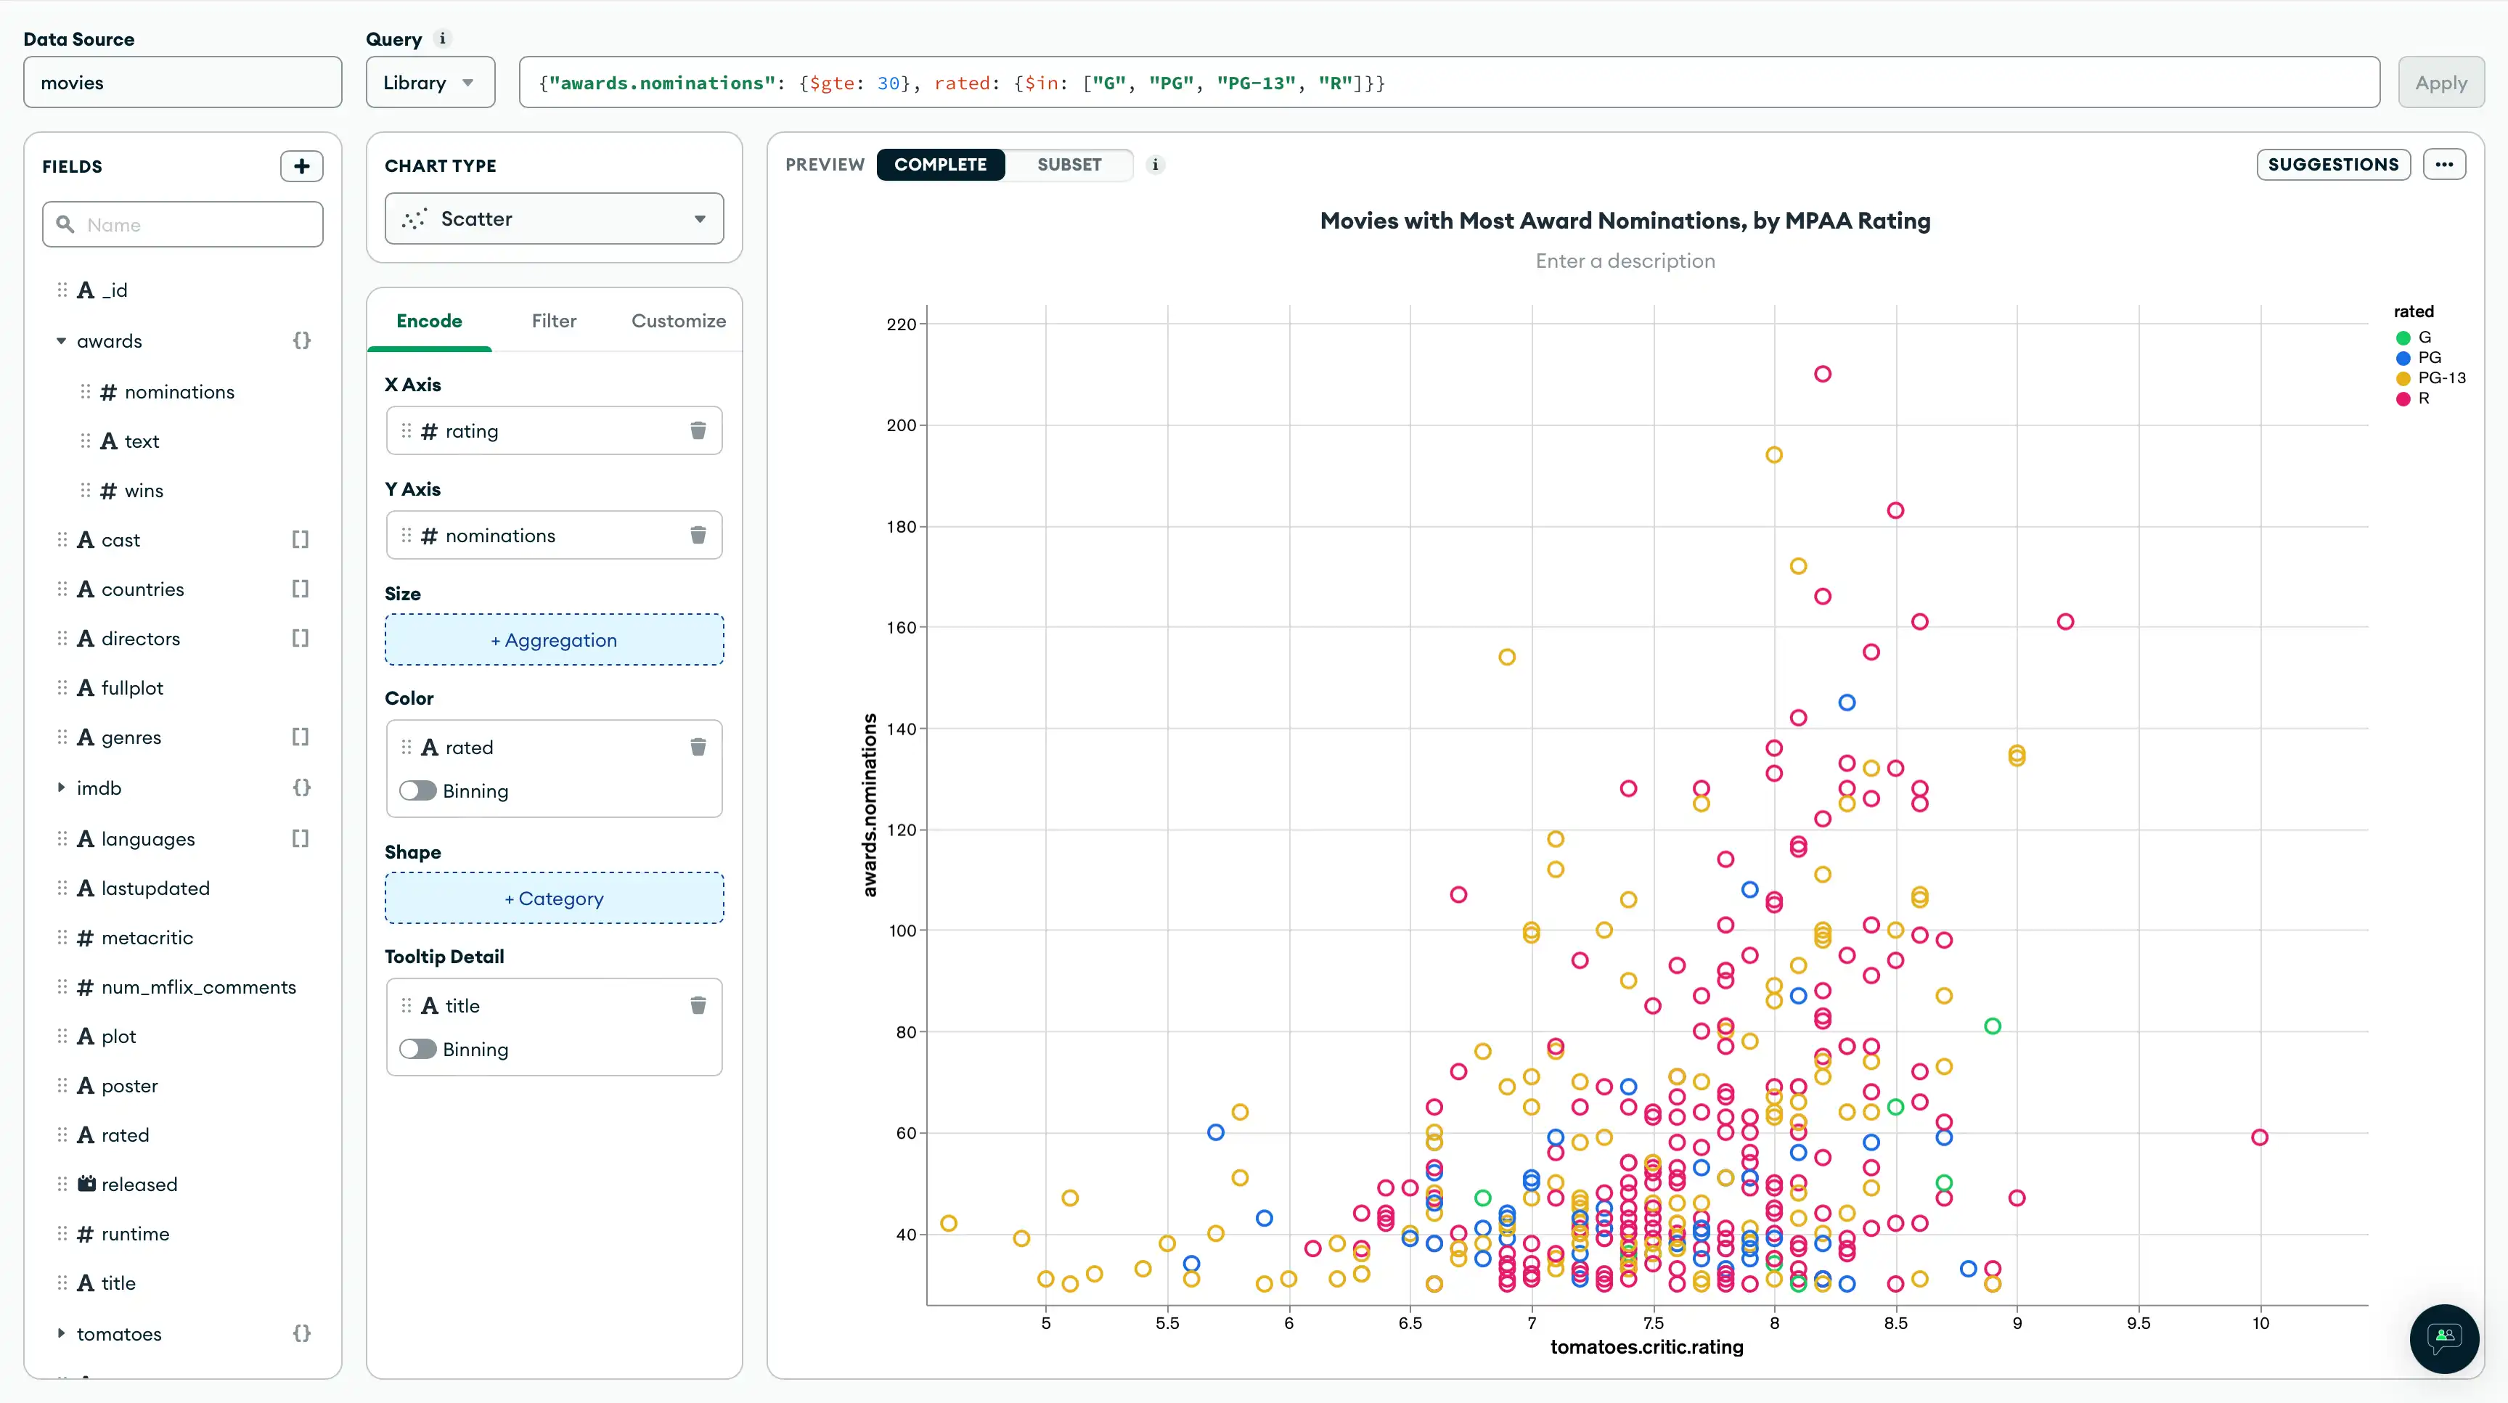Screen dimensions: 2508x1403
Task: Click the delete icon next to title tooltip
Action: point(698,1005)
